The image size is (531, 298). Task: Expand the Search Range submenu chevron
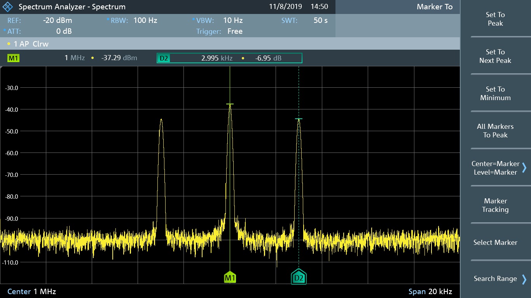click(x=524, y=279)
